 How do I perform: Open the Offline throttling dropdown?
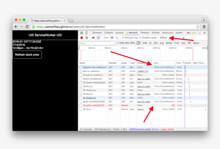click(x=172, y=38)
